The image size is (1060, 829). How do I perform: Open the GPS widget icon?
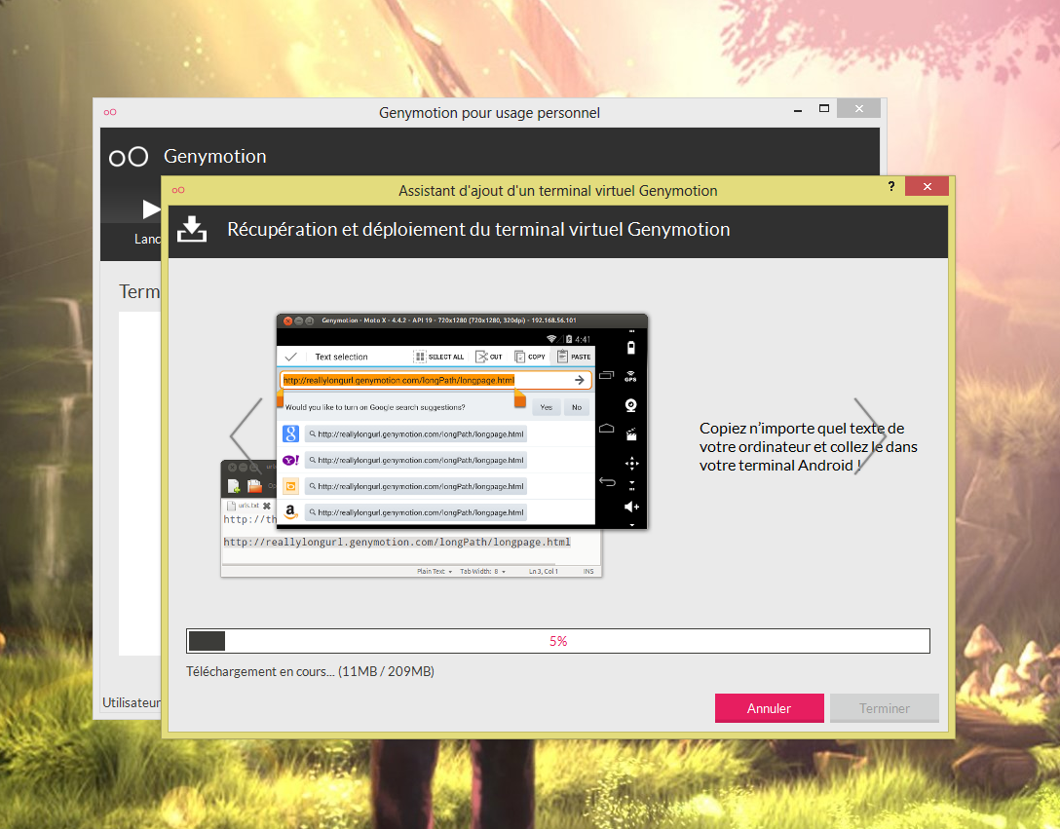coord(630,376)
